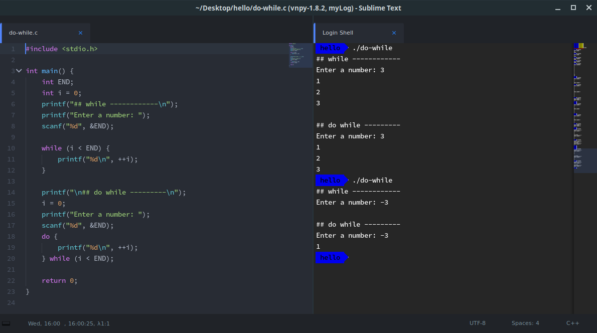Open the UTF-8 encoding selector

click(478, 323)
